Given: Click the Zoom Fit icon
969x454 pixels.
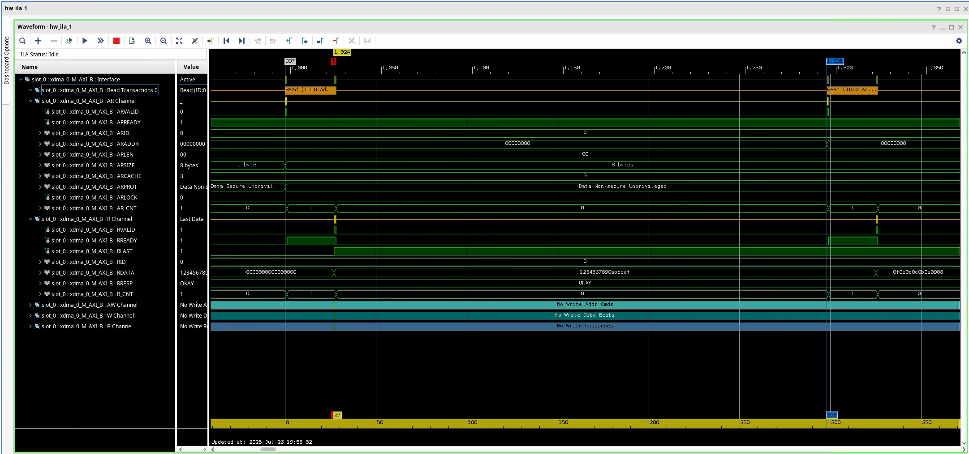Looking at the screenshot, I should [179, 41].
